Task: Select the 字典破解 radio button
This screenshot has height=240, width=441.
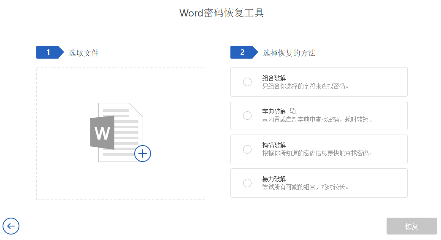Action: [x=247, y=116]
